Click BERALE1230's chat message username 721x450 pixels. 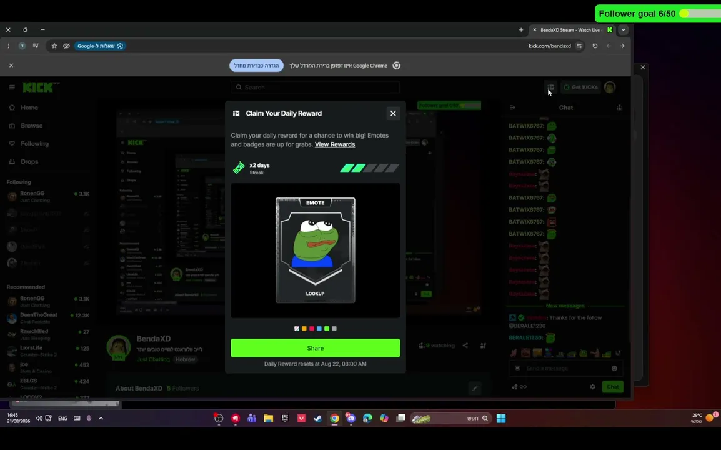pos(525,337)
